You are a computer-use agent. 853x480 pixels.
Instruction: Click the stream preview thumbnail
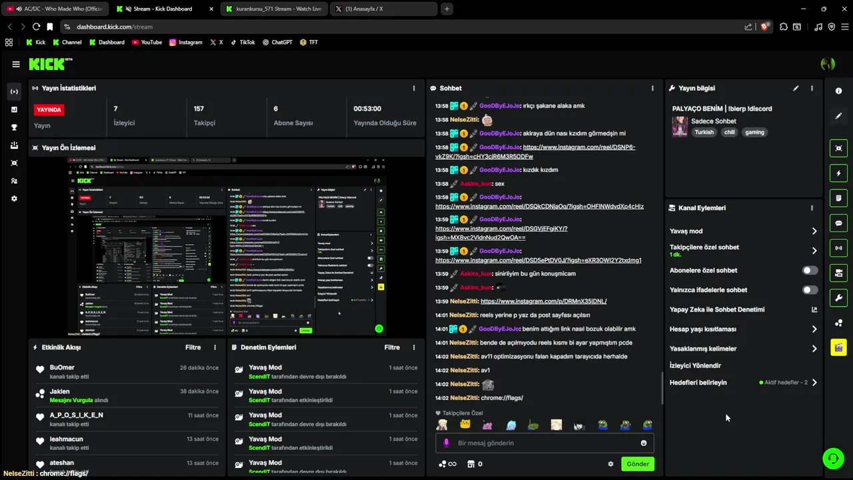pos(227,247)
